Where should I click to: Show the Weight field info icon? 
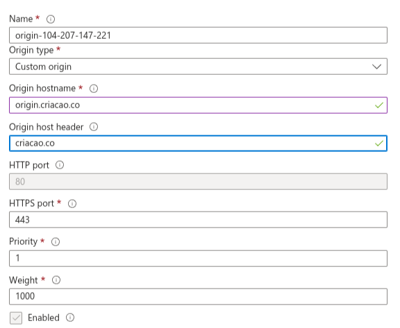tap(56, 280)
